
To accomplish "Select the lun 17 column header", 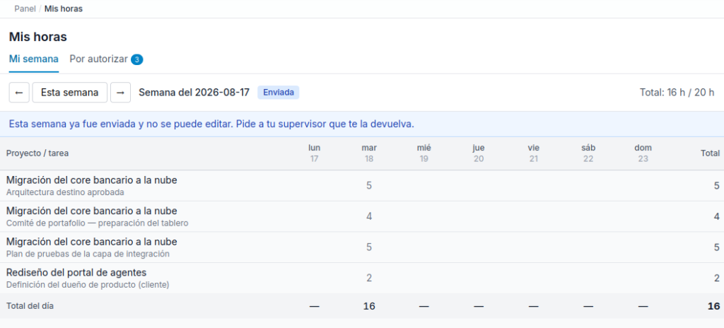I will point(315,153).
